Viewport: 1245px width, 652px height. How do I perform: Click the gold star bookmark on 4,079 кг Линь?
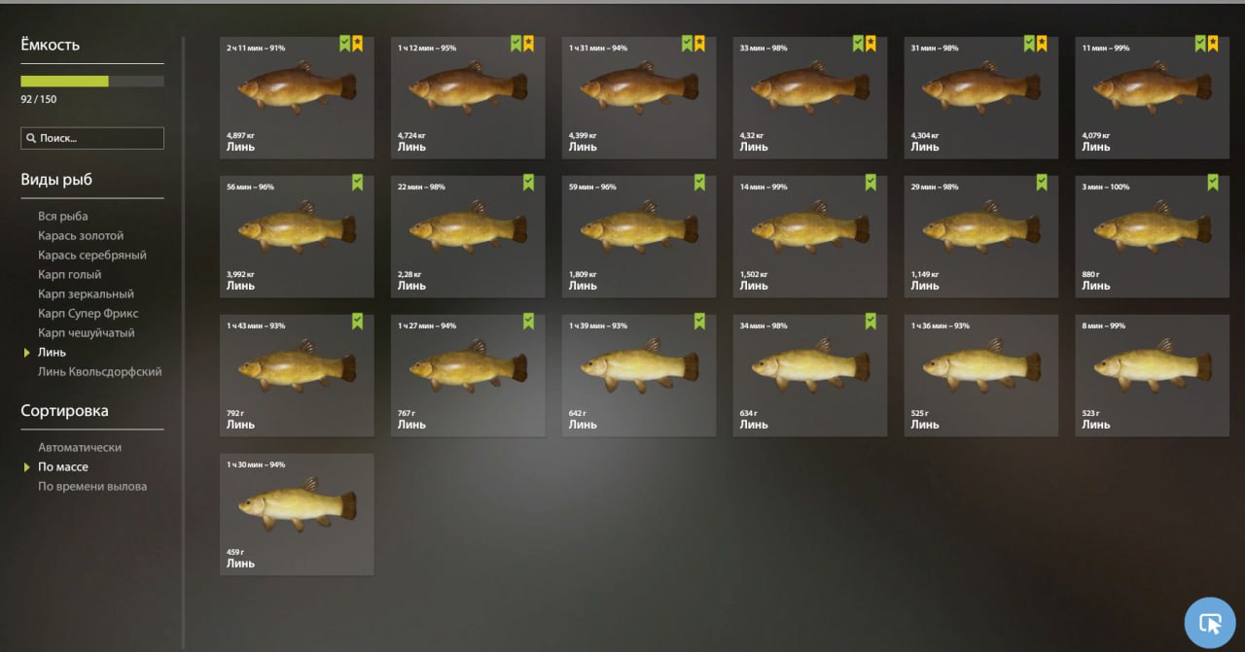point(1213,44)
